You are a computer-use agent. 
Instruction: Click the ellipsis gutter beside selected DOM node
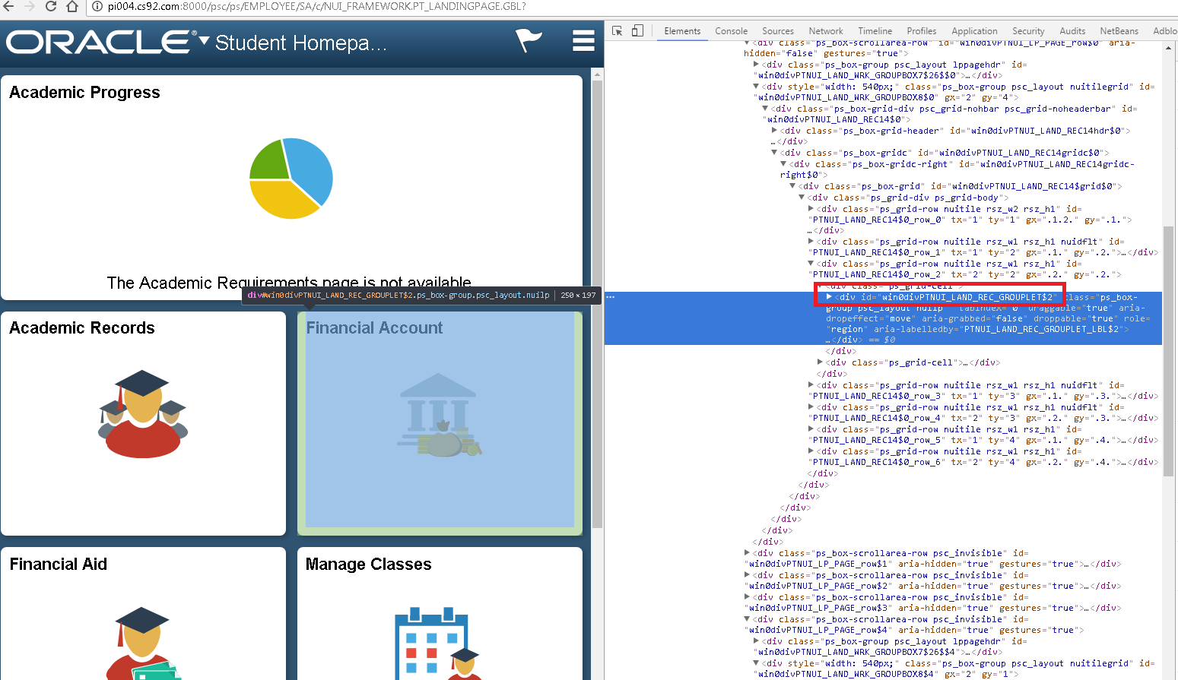point(611,297)
